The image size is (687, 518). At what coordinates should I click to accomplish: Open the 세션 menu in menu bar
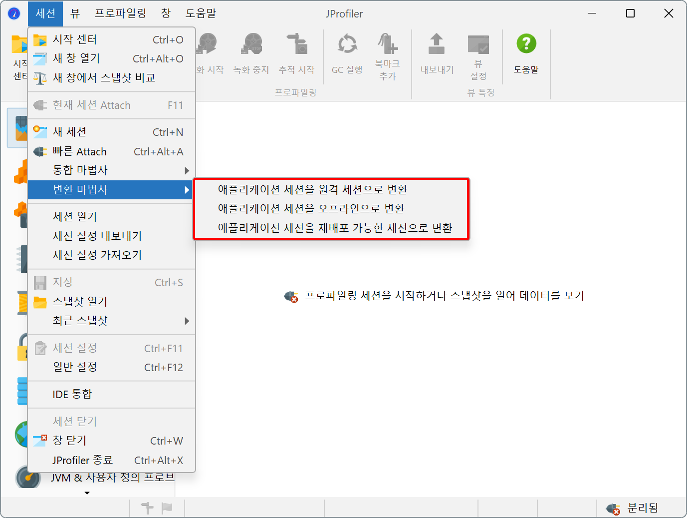tap(45, 13)
